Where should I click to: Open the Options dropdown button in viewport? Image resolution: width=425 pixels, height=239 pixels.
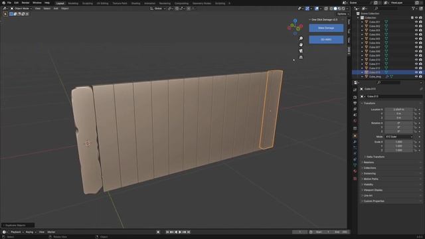pyautogui.click(x=343, y=14)
